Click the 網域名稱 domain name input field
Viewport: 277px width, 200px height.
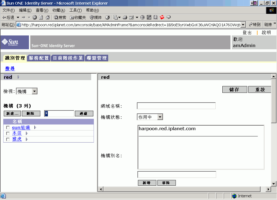click(176, 106)
